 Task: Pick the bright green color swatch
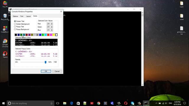[x=43, y=35]
